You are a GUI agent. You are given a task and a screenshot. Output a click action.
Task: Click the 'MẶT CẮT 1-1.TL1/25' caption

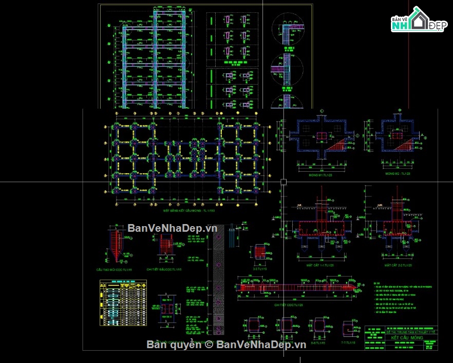pos(320,265)
